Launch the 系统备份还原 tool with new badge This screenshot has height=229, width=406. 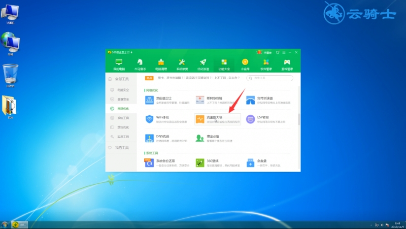click(x=167, y=163)
